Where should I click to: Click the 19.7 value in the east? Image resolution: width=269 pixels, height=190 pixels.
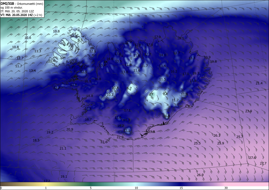coord(196,73)
